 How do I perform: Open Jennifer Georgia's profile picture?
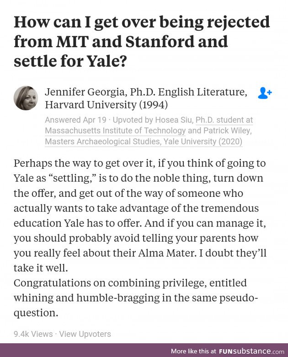pos(26,98)
